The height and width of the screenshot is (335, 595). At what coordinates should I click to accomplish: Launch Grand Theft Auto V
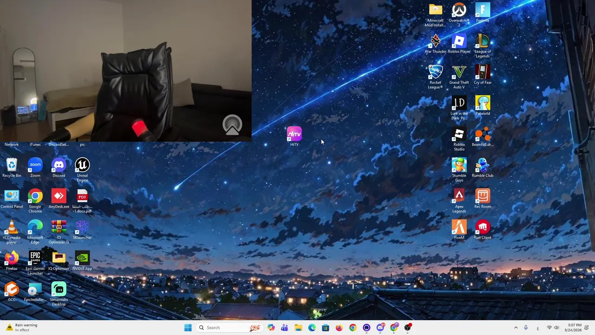[459, 77]
